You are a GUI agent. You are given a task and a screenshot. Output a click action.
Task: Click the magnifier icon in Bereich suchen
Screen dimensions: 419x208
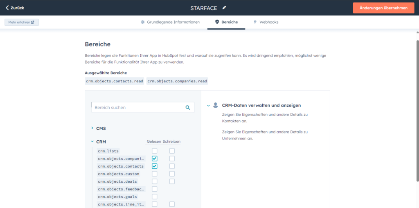188,108
